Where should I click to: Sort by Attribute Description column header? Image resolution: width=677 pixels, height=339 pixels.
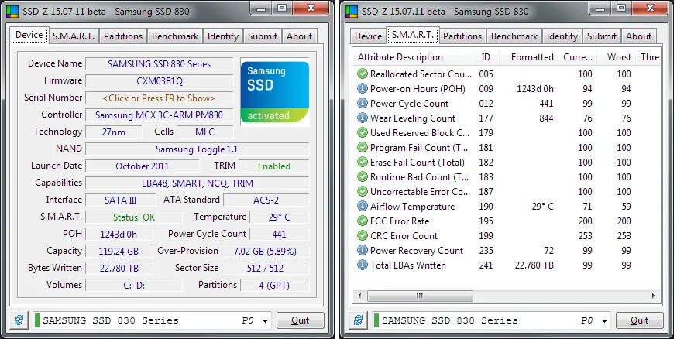tap(414, 57)
